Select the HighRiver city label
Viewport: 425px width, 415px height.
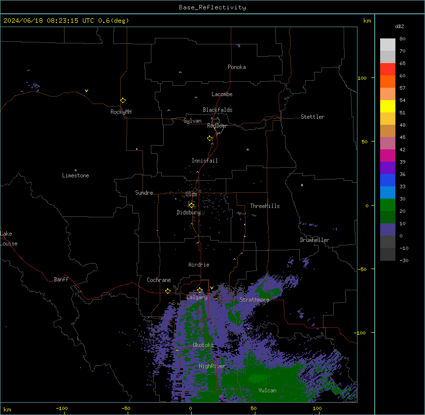pos(212,366)
